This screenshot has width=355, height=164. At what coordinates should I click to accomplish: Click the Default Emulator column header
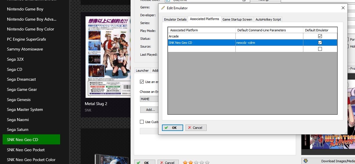coord(320,30)
